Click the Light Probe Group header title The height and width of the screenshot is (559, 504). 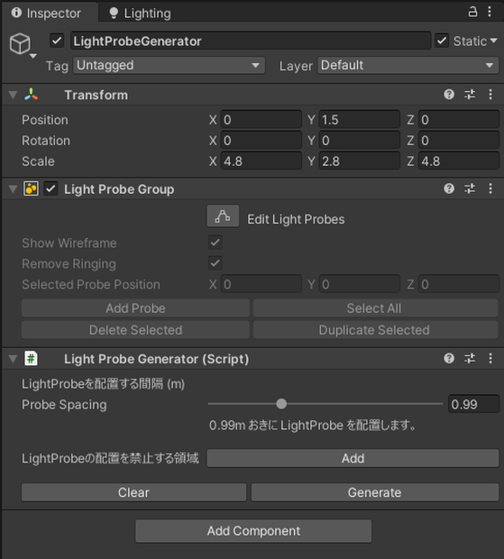pyautogui.click(x=119, y=189)
